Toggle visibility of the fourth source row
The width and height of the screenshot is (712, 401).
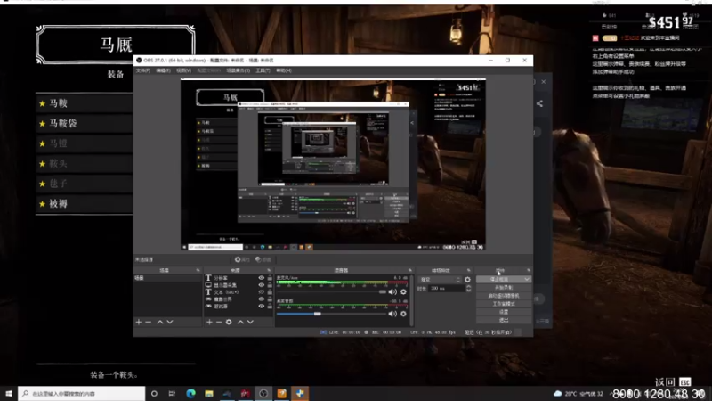click(261, 299)
